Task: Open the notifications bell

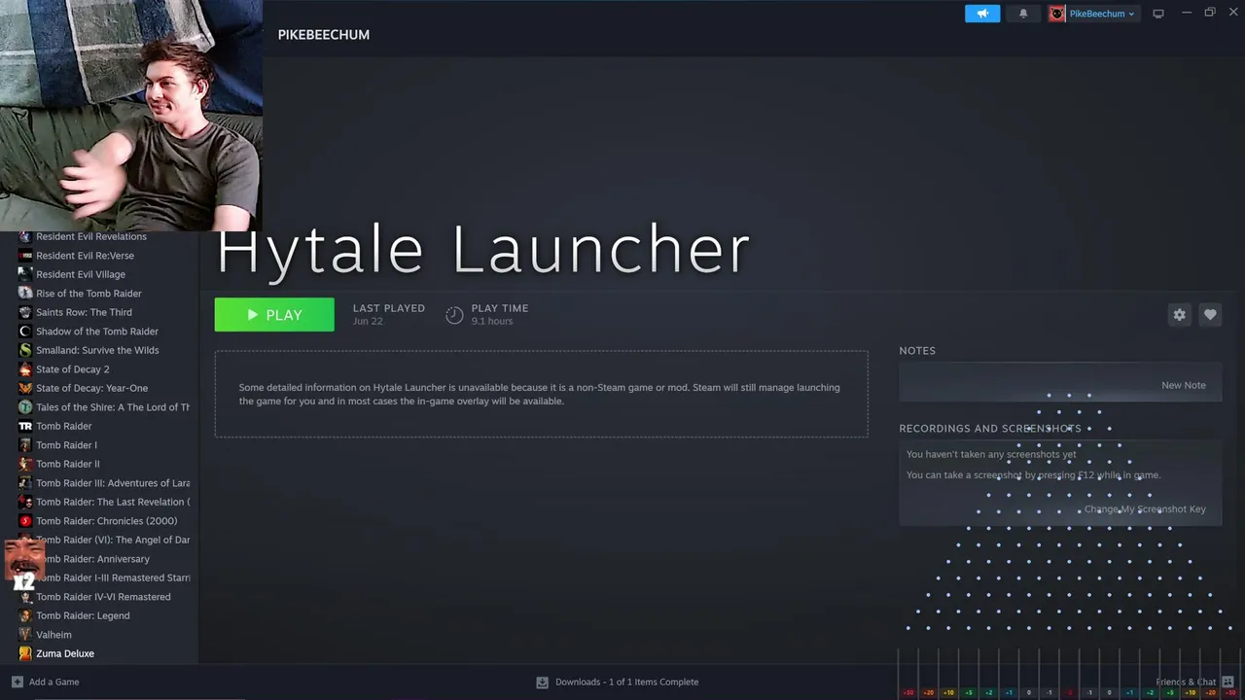Action: (1023, 14)
